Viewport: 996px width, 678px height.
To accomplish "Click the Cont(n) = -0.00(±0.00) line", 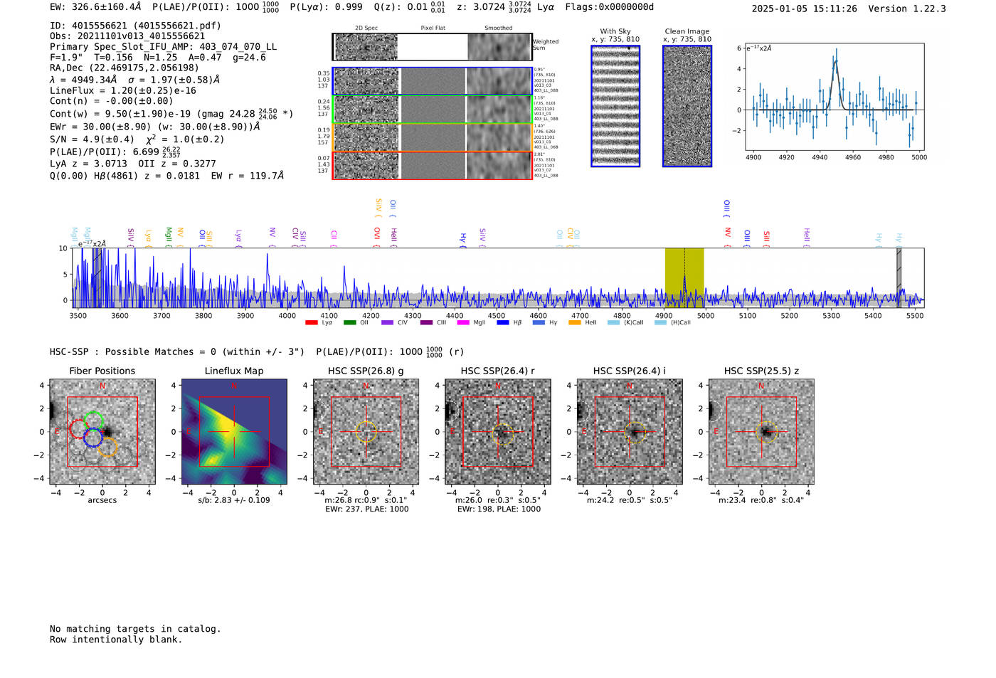I will click(112, 102).
